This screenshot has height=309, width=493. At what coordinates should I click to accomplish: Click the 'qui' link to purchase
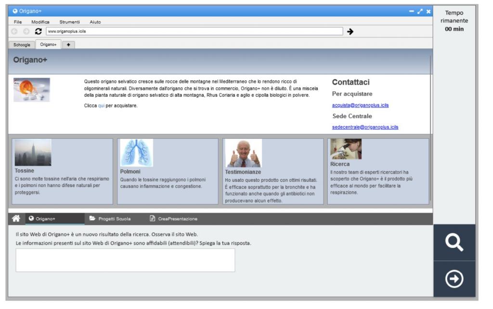click(101, 106)
